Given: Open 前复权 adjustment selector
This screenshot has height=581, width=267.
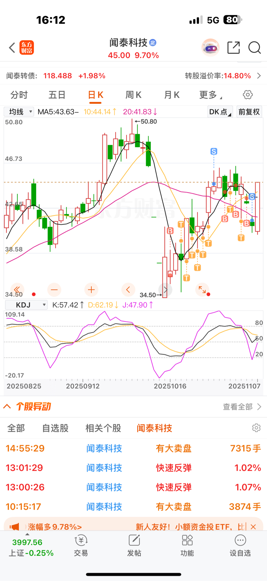Looking at the screenshot, I should 249,112.
